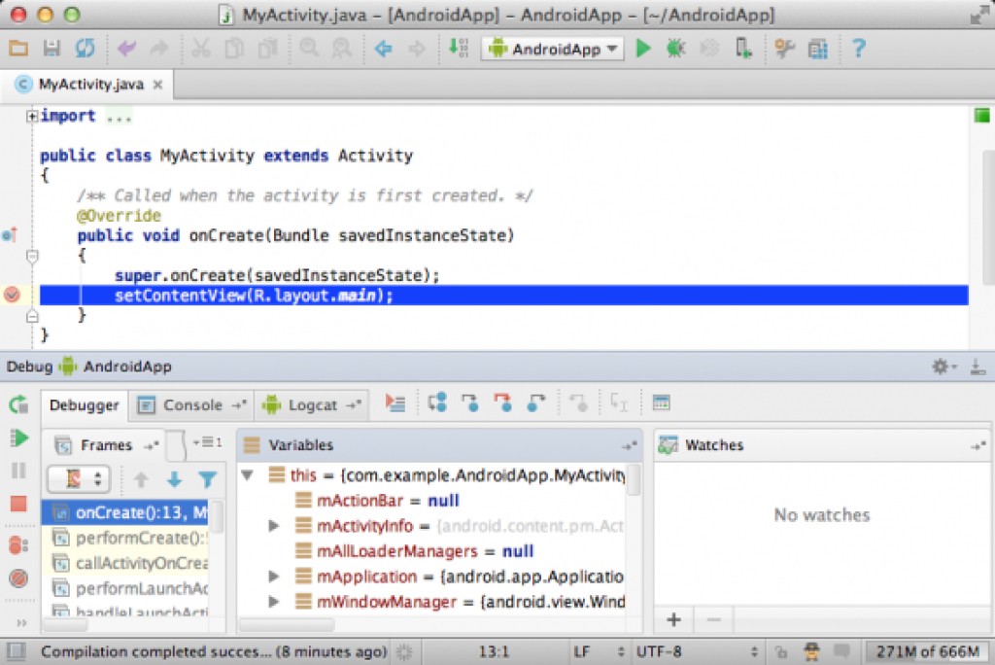Expand the mApplication variable

[273, 576]
